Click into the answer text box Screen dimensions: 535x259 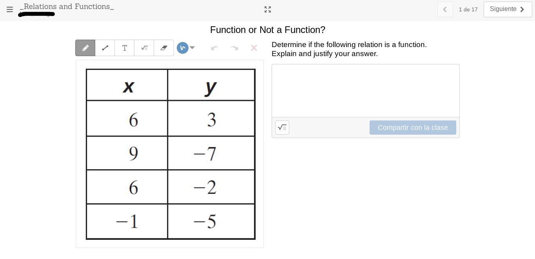coord(365,91)
